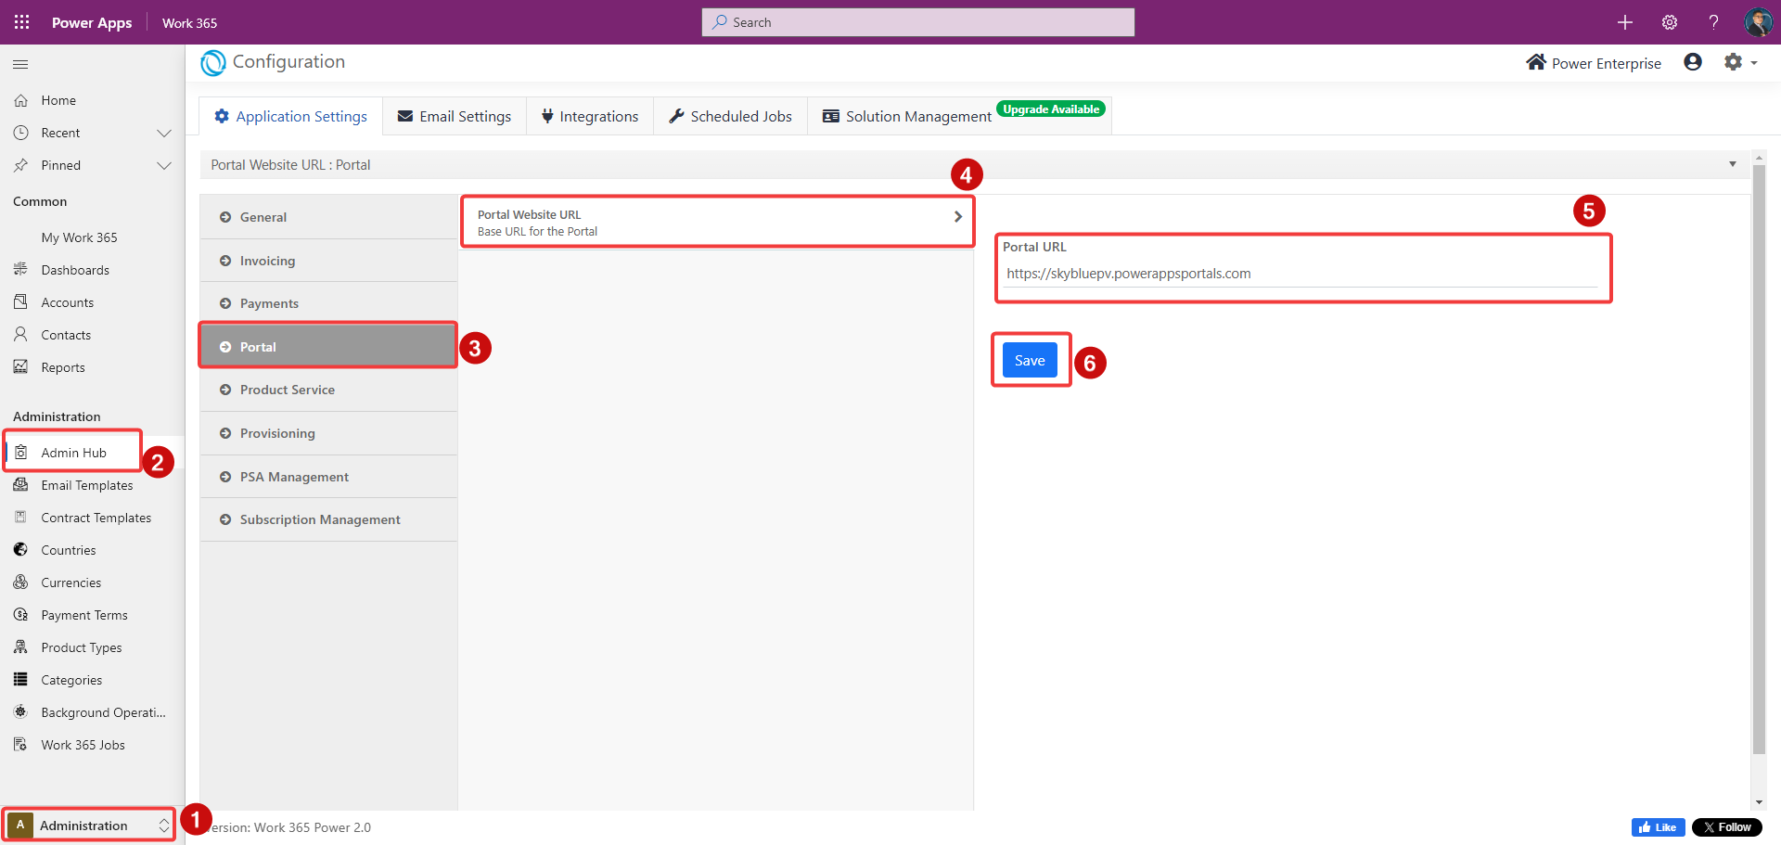Click the Facebook Like button
The image size is (1781, 845).
(x=1658, y=826)
